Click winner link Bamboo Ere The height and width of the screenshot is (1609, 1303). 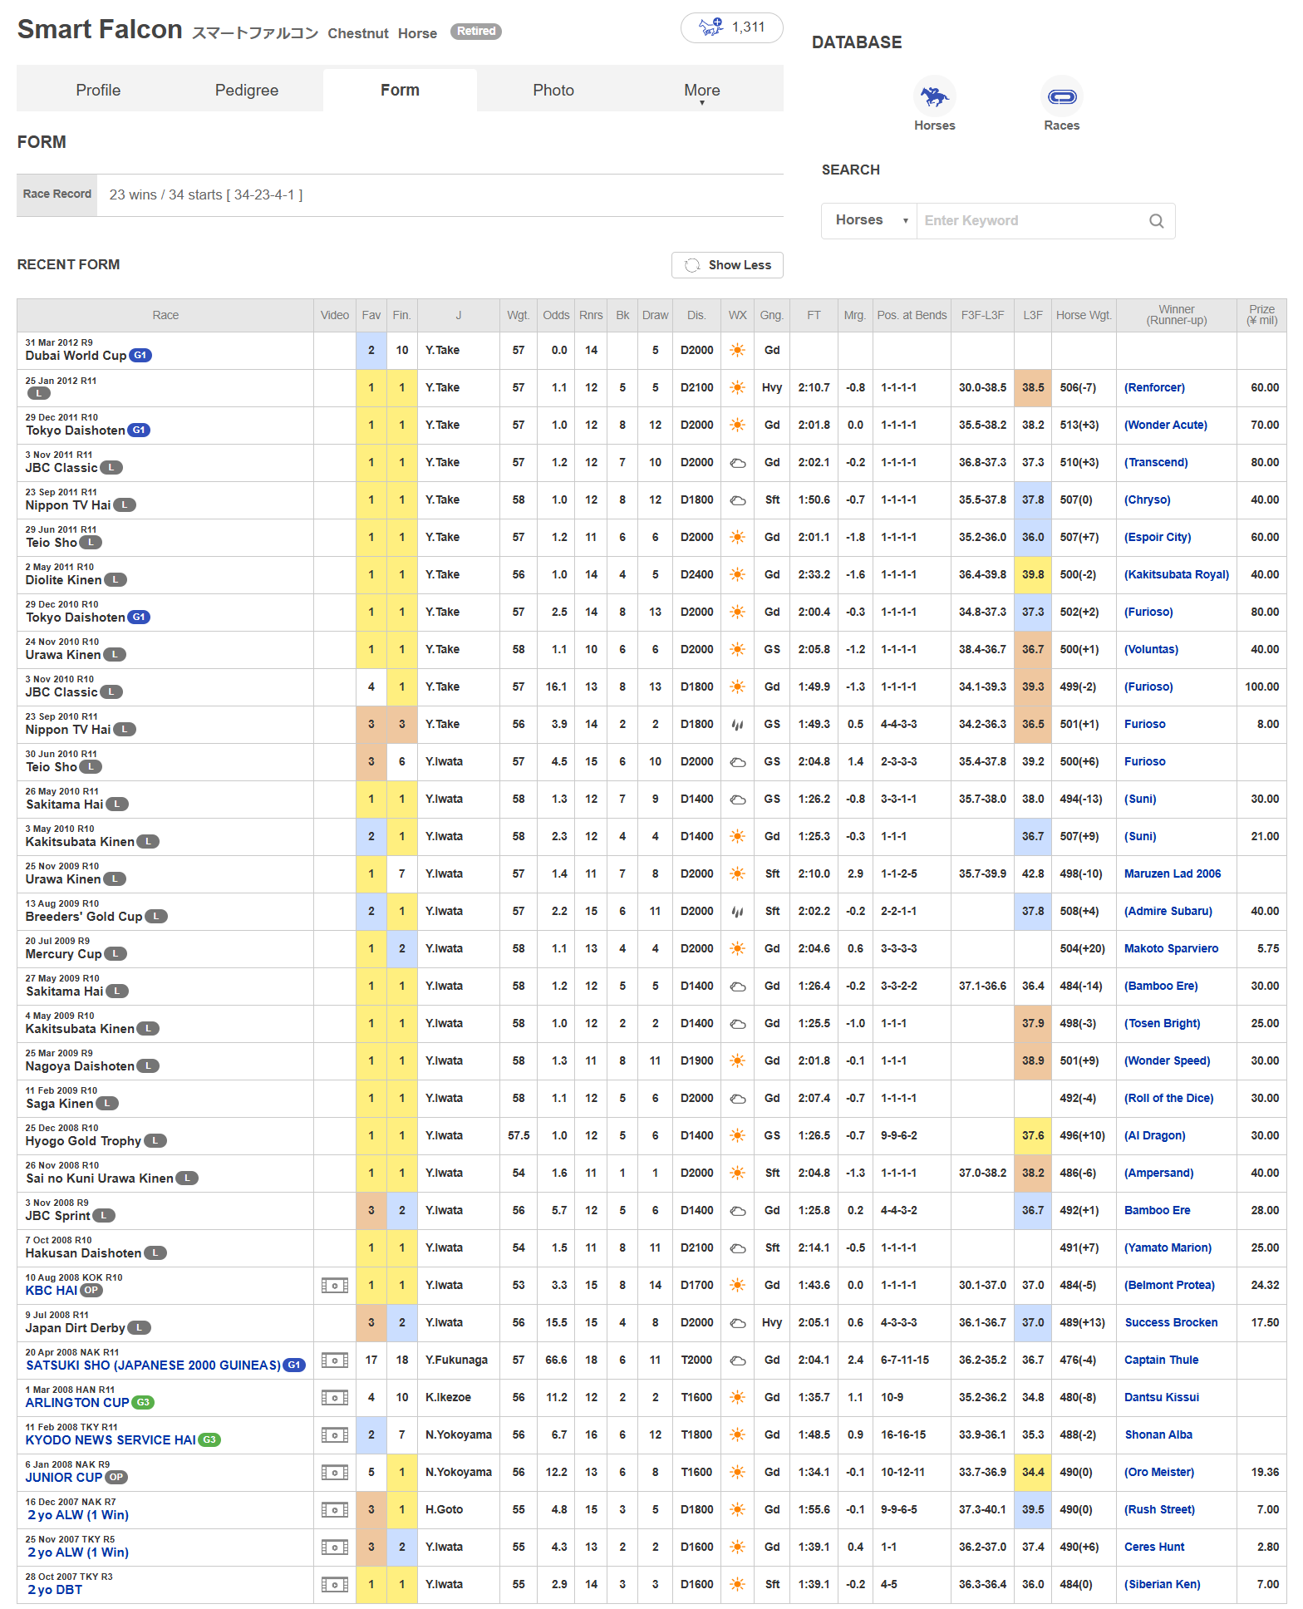pyautogui.click(x=1157, y=1211)
